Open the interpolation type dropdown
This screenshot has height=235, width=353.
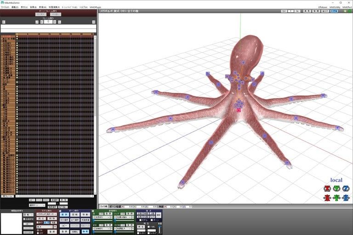28,215
